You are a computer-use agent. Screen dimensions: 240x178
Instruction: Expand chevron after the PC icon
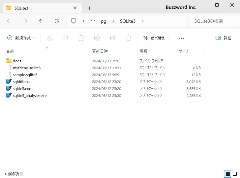(83, 21)
